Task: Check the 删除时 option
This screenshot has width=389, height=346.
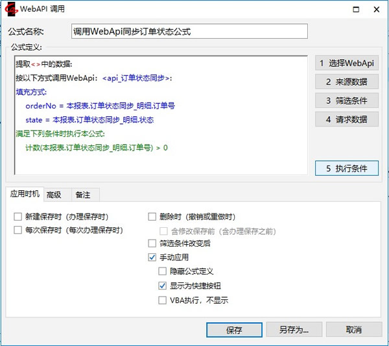Action: (x=152, y=217)
